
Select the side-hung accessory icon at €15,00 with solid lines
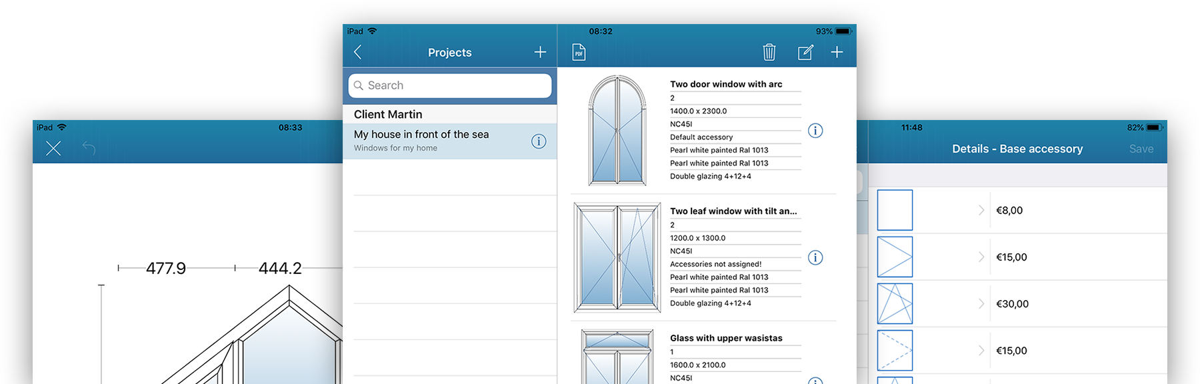click(x=895, y=257)
